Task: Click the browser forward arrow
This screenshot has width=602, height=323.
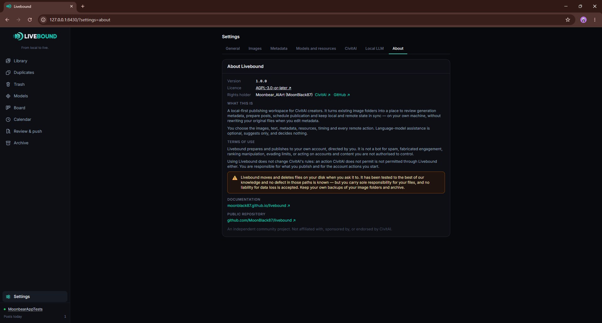Action: (x=18, y=20)
